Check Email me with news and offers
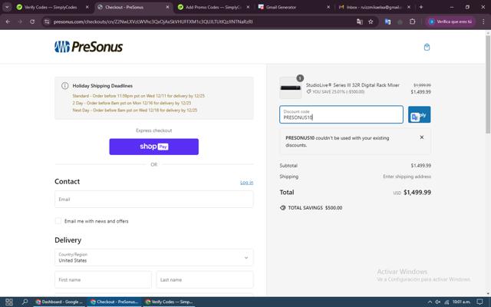The width and height of the screenshot is (491, 307). [x=58, y=221]
